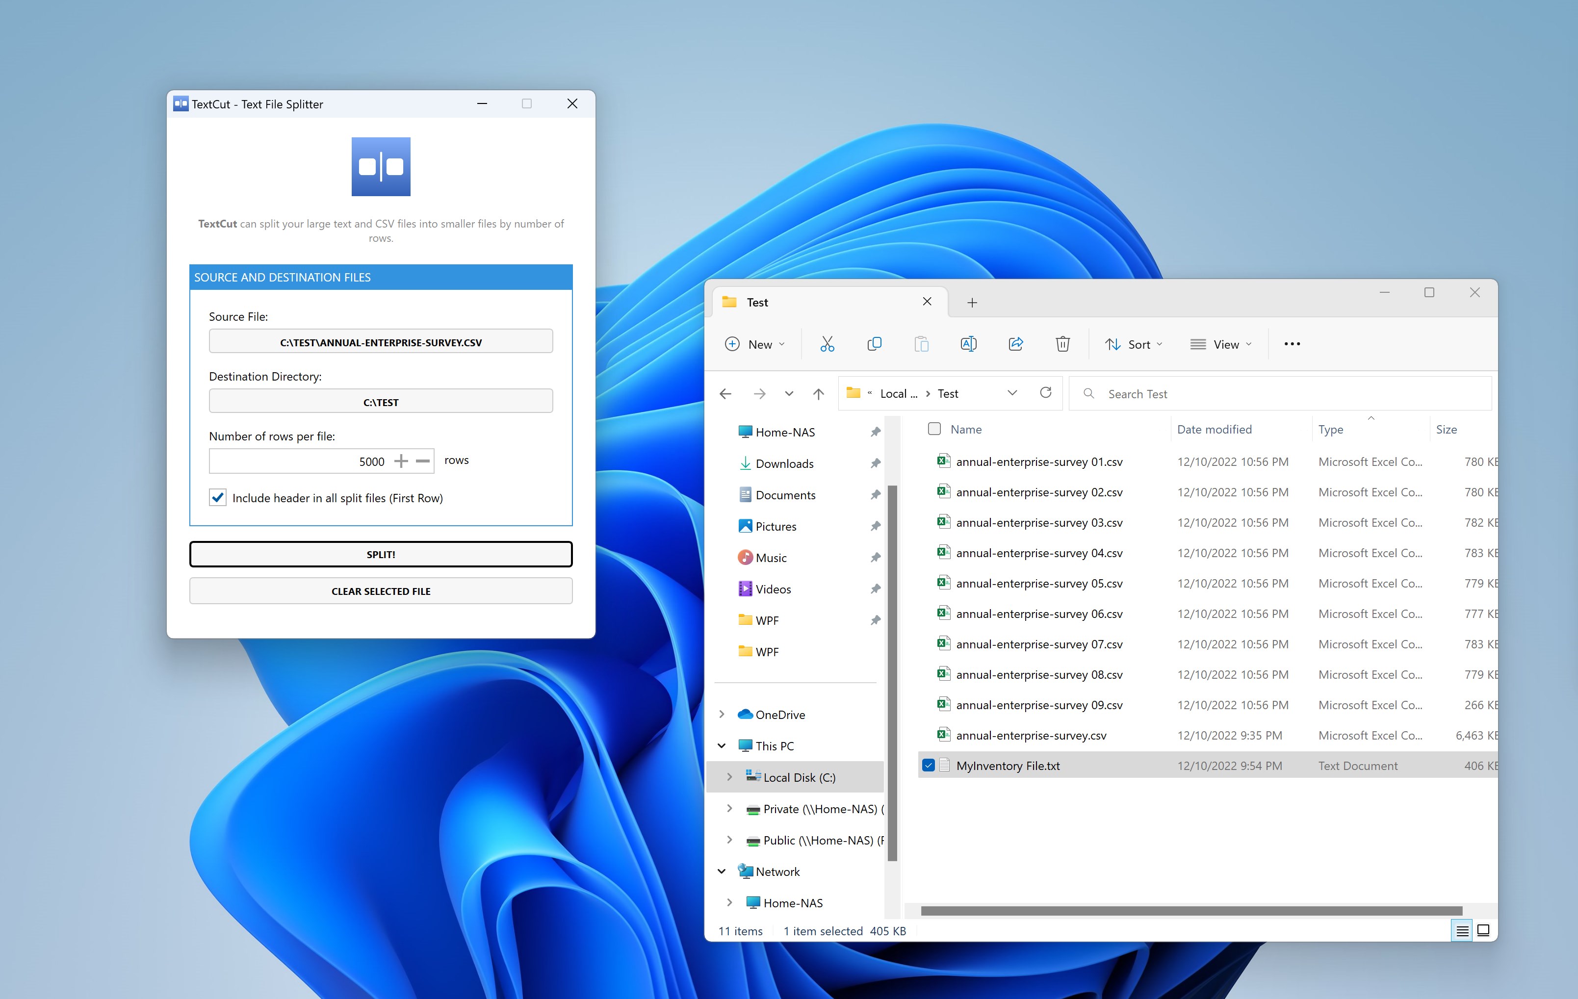Sort files by the Name column
This screenshot has width=1578, height=999.
[966, 430]
